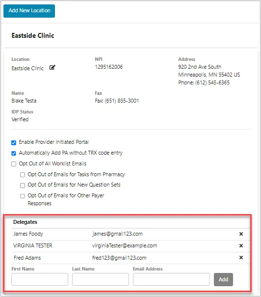Uncheck Enable Provider Initiated Portal
Viewport: 261px width, 297px height.
[x=14, y=143]
